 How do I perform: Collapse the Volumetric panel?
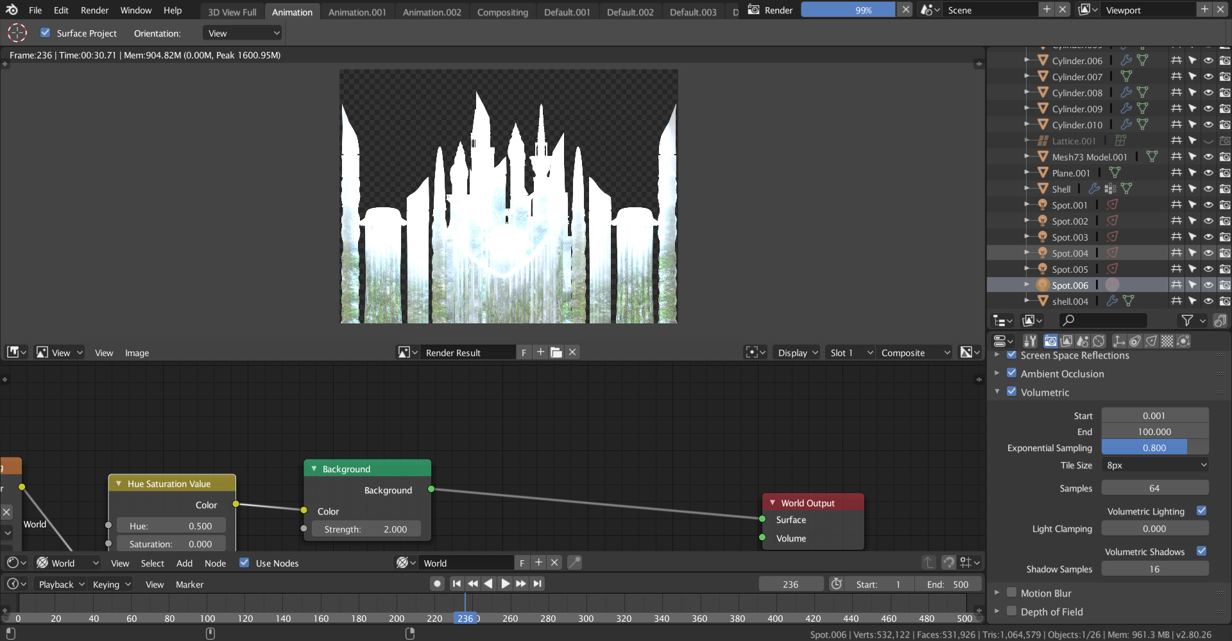pos(997,392)
